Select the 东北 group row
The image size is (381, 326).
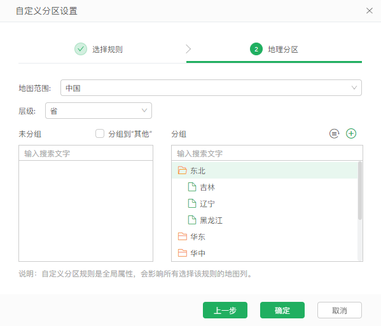tap(265, 170)
